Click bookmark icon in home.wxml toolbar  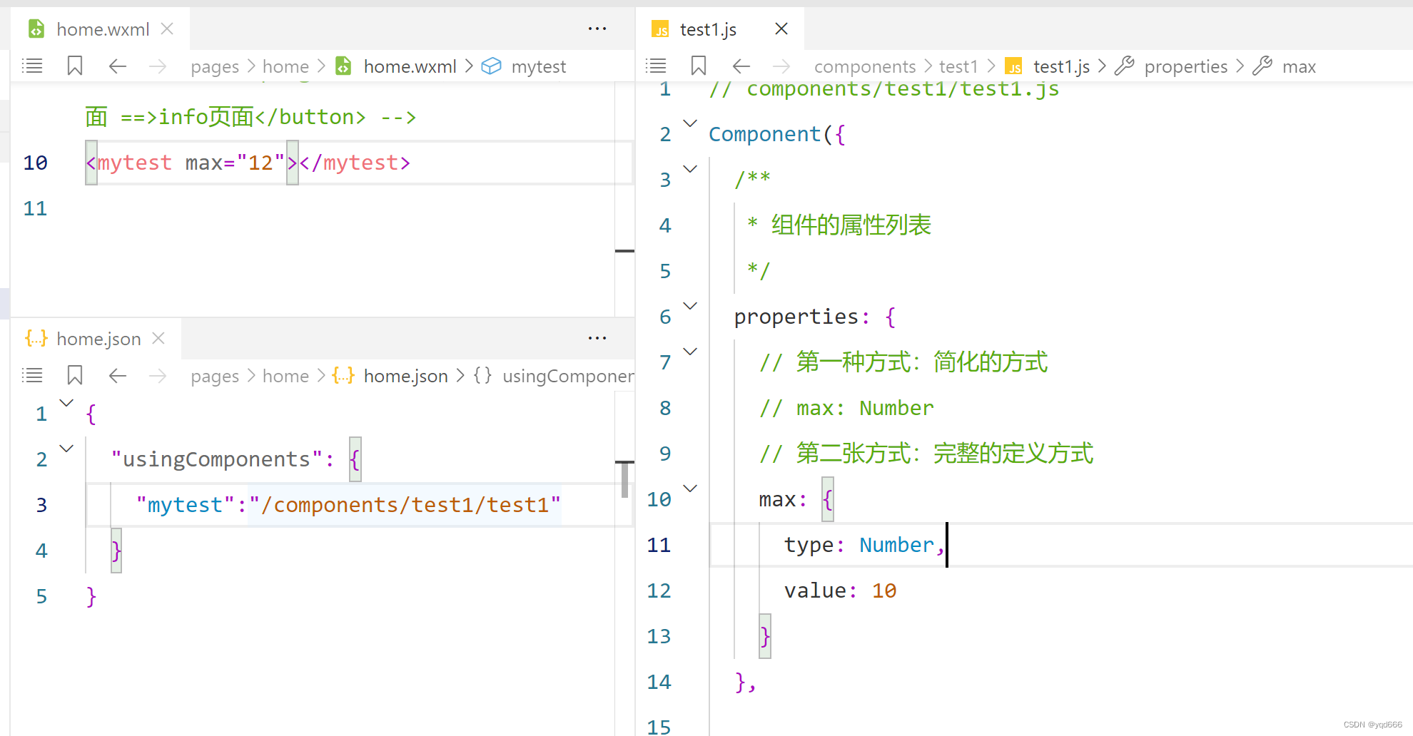75,66
